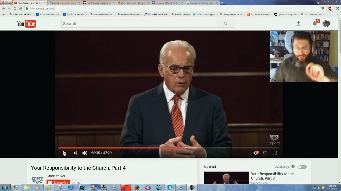The width and height of the screenshot is (341, 191).
Task: Open the EatWild - Maine bookmark
Action: point(180,14)
